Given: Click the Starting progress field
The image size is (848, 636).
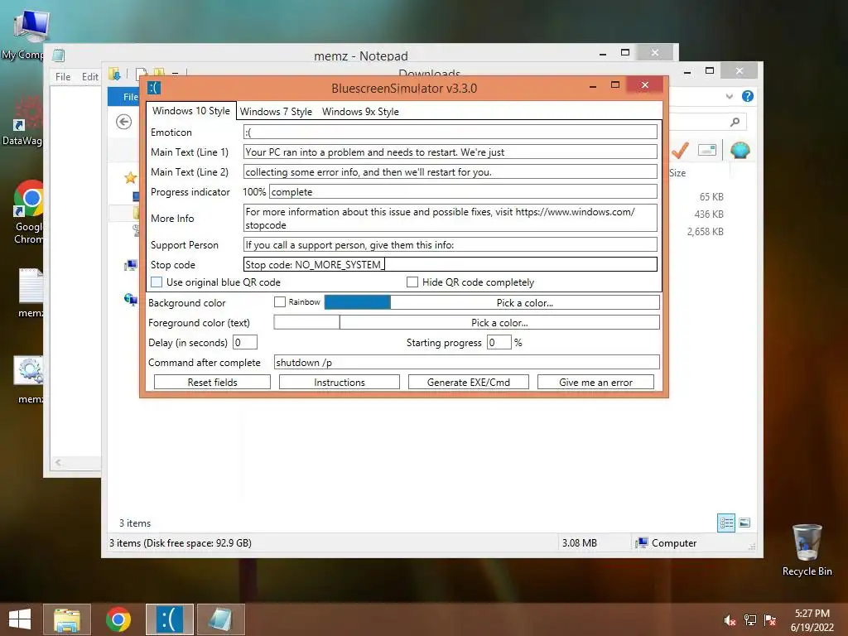Looking at the screenshot, I should coord(499,342).
